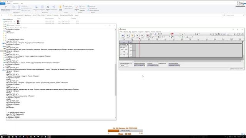Viewport: 246px width, 138px height.
Task: Click Invert Selection in Explorer ribbon
Action: point(93,10)
